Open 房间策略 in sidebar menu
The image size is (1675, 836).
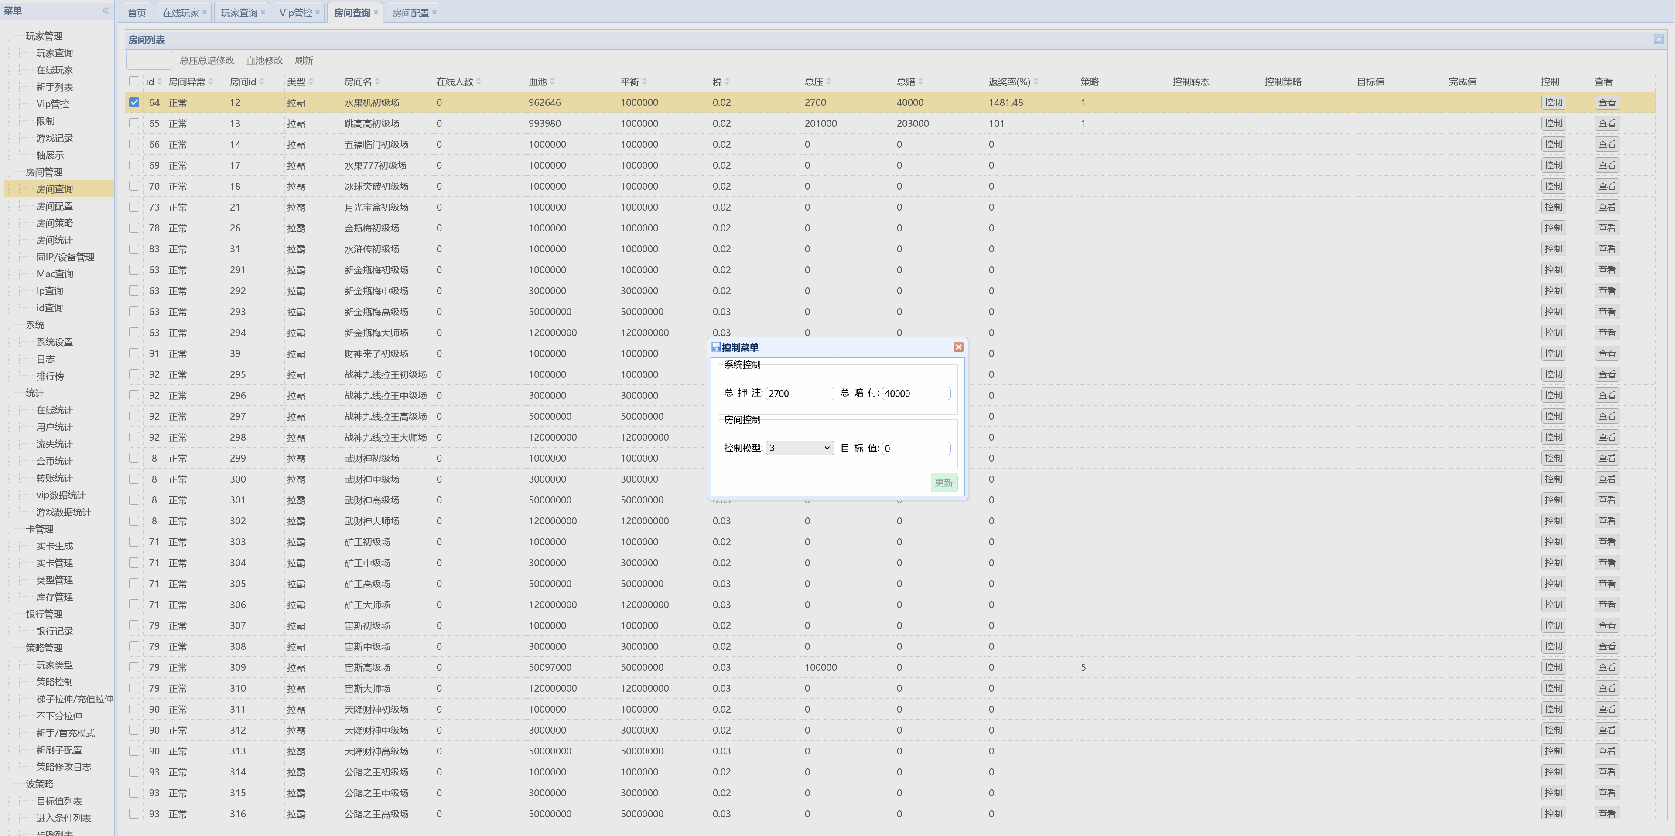pyautogui.click(x=55, y=223)
